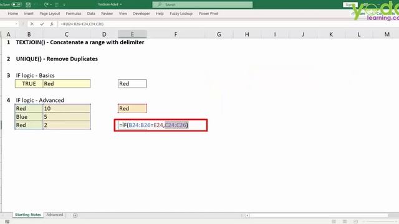Screen dimensions: 399x224
Task: Open the Home ribbon tab
Action: click(x=12, y=14)
